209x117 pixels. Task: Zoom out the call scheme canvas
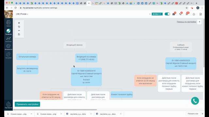click(x=19, y=31)
